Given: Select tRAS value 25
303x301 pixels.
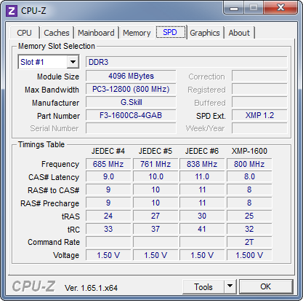Looking at the screenshot, I should tap(249, 216).
